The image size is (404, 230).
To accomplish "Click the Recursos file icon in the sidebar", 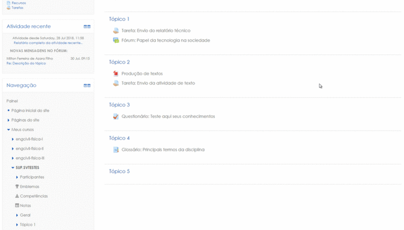I will (x=9, y=3).
